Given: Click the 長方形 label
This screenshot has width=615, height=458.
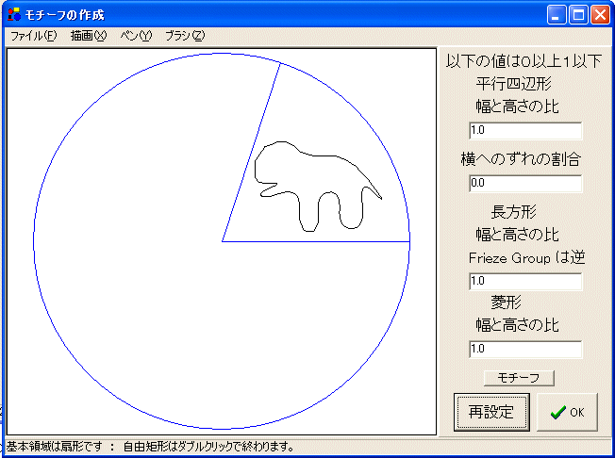Looking at the screenshot, I should pos(513,212).
